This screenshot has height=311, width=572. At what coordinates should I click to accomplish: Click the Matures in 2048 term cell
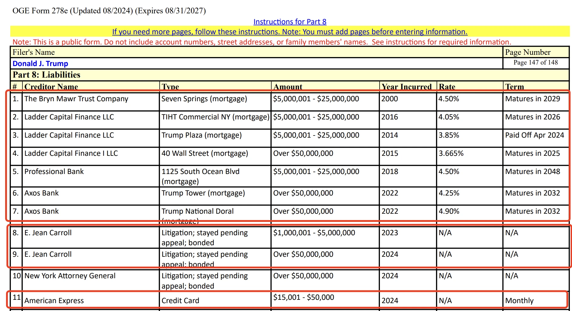[532, 172]
